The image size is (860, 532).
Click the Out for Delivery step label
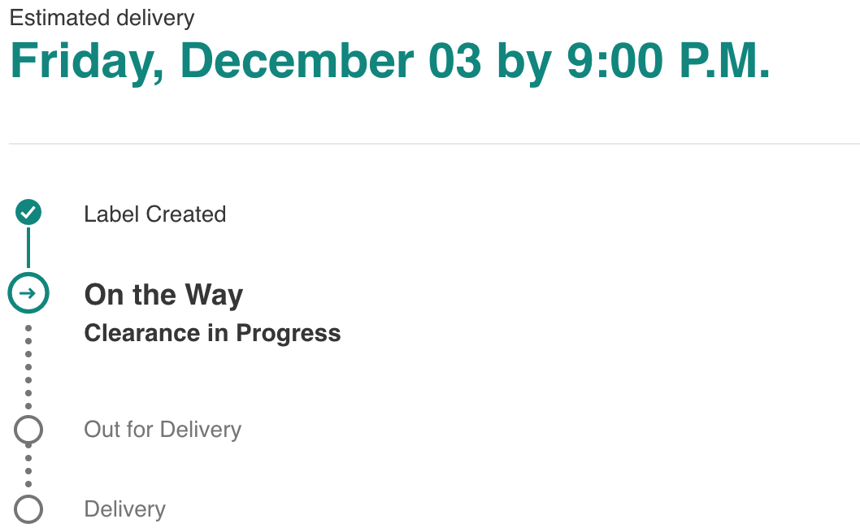tap(163, 430)
